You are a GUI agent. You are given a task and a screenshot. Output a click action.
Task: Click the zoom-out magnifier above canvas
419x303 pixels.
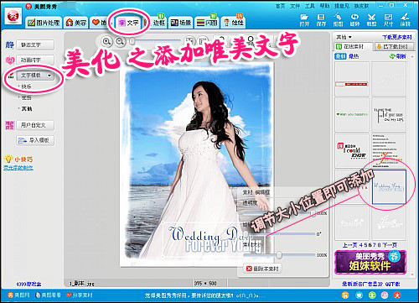[x=120, y=41]
